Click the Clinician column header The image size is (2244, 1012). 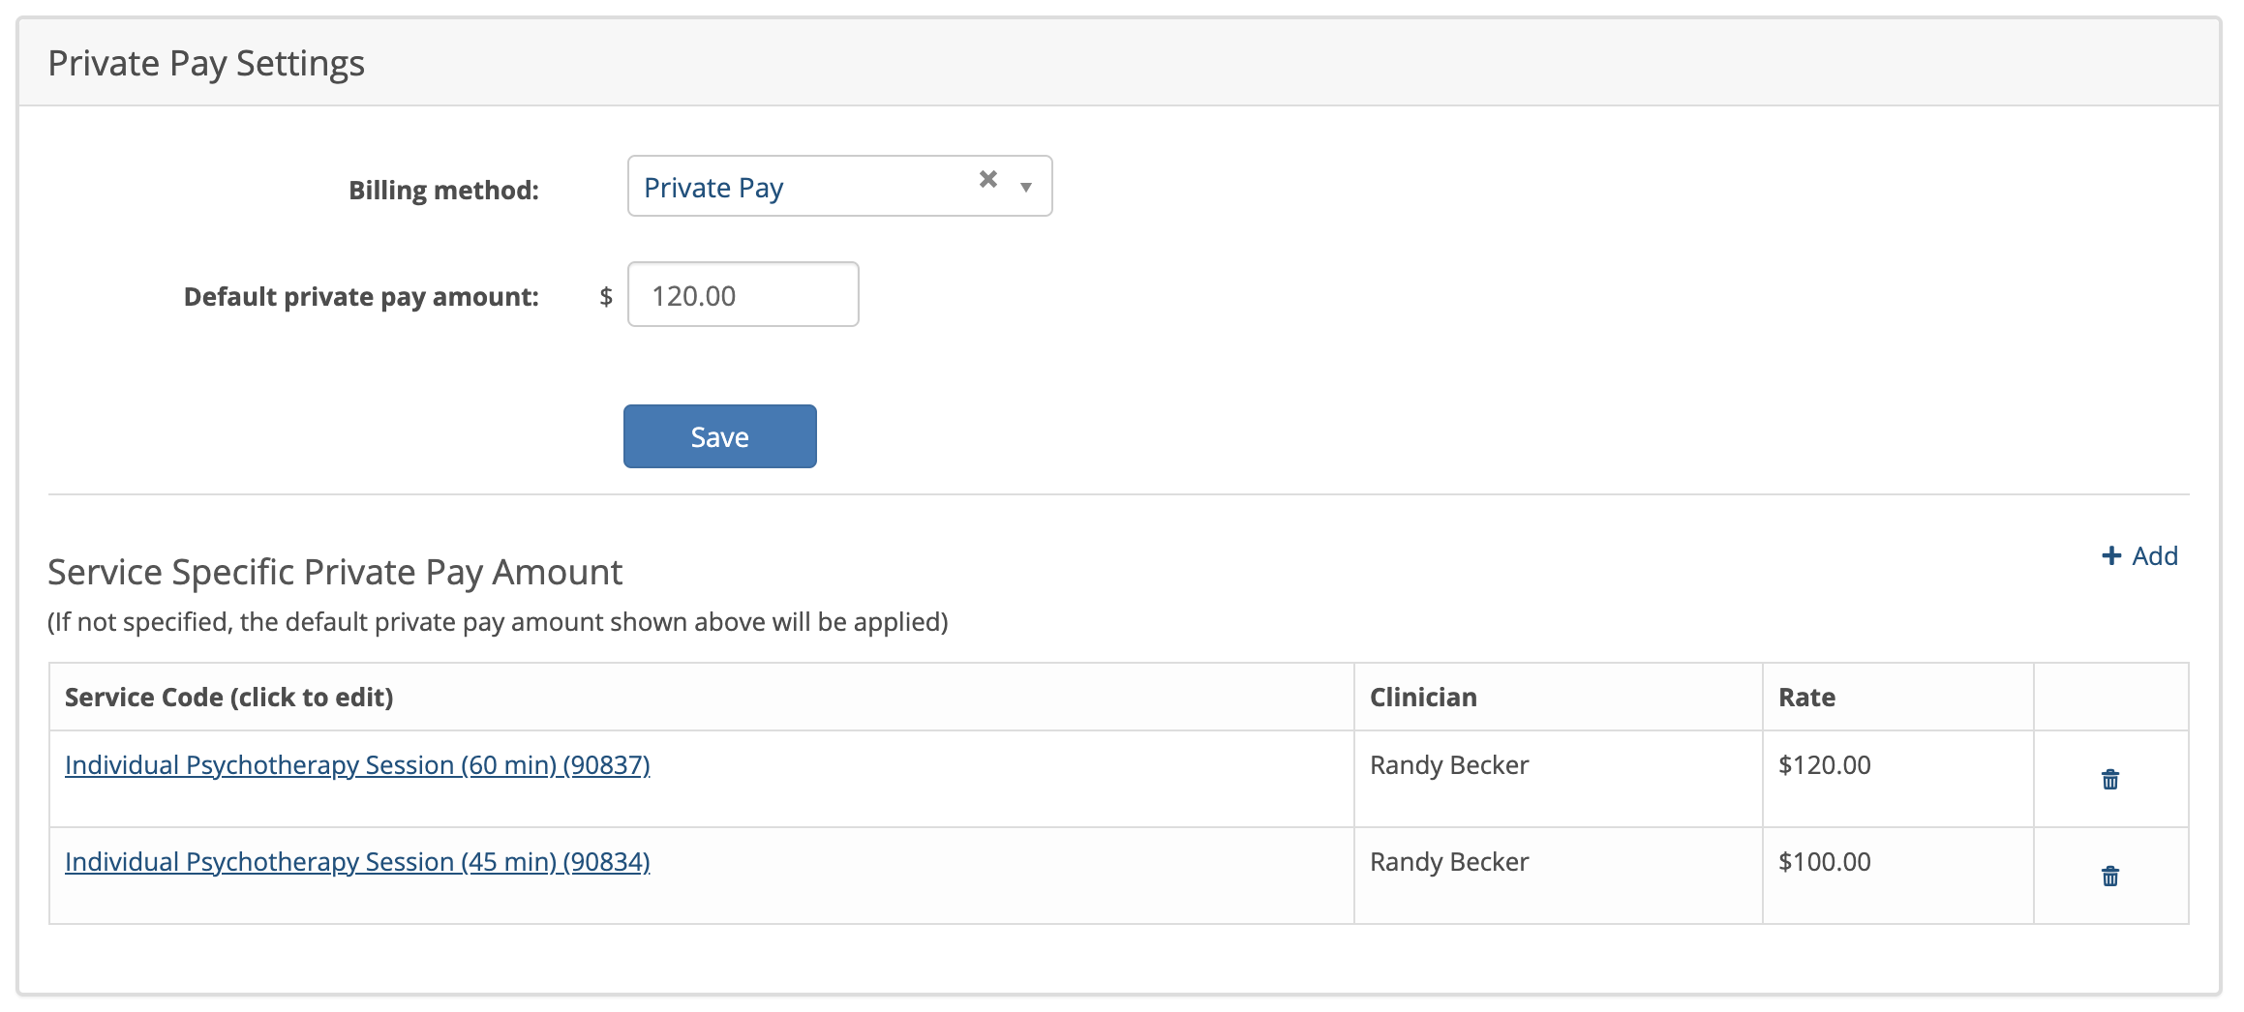pos(1422,696)
